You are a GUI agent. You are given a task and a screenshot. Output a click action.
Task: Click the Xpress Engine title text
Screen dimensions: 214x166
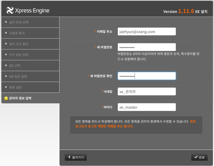click(32, 11)
